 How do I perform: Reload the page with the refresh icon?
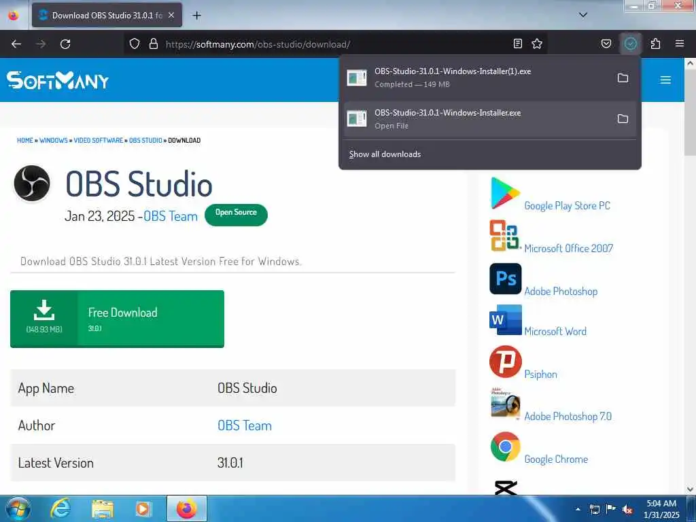pyautogui.click(x=65, y=44)
